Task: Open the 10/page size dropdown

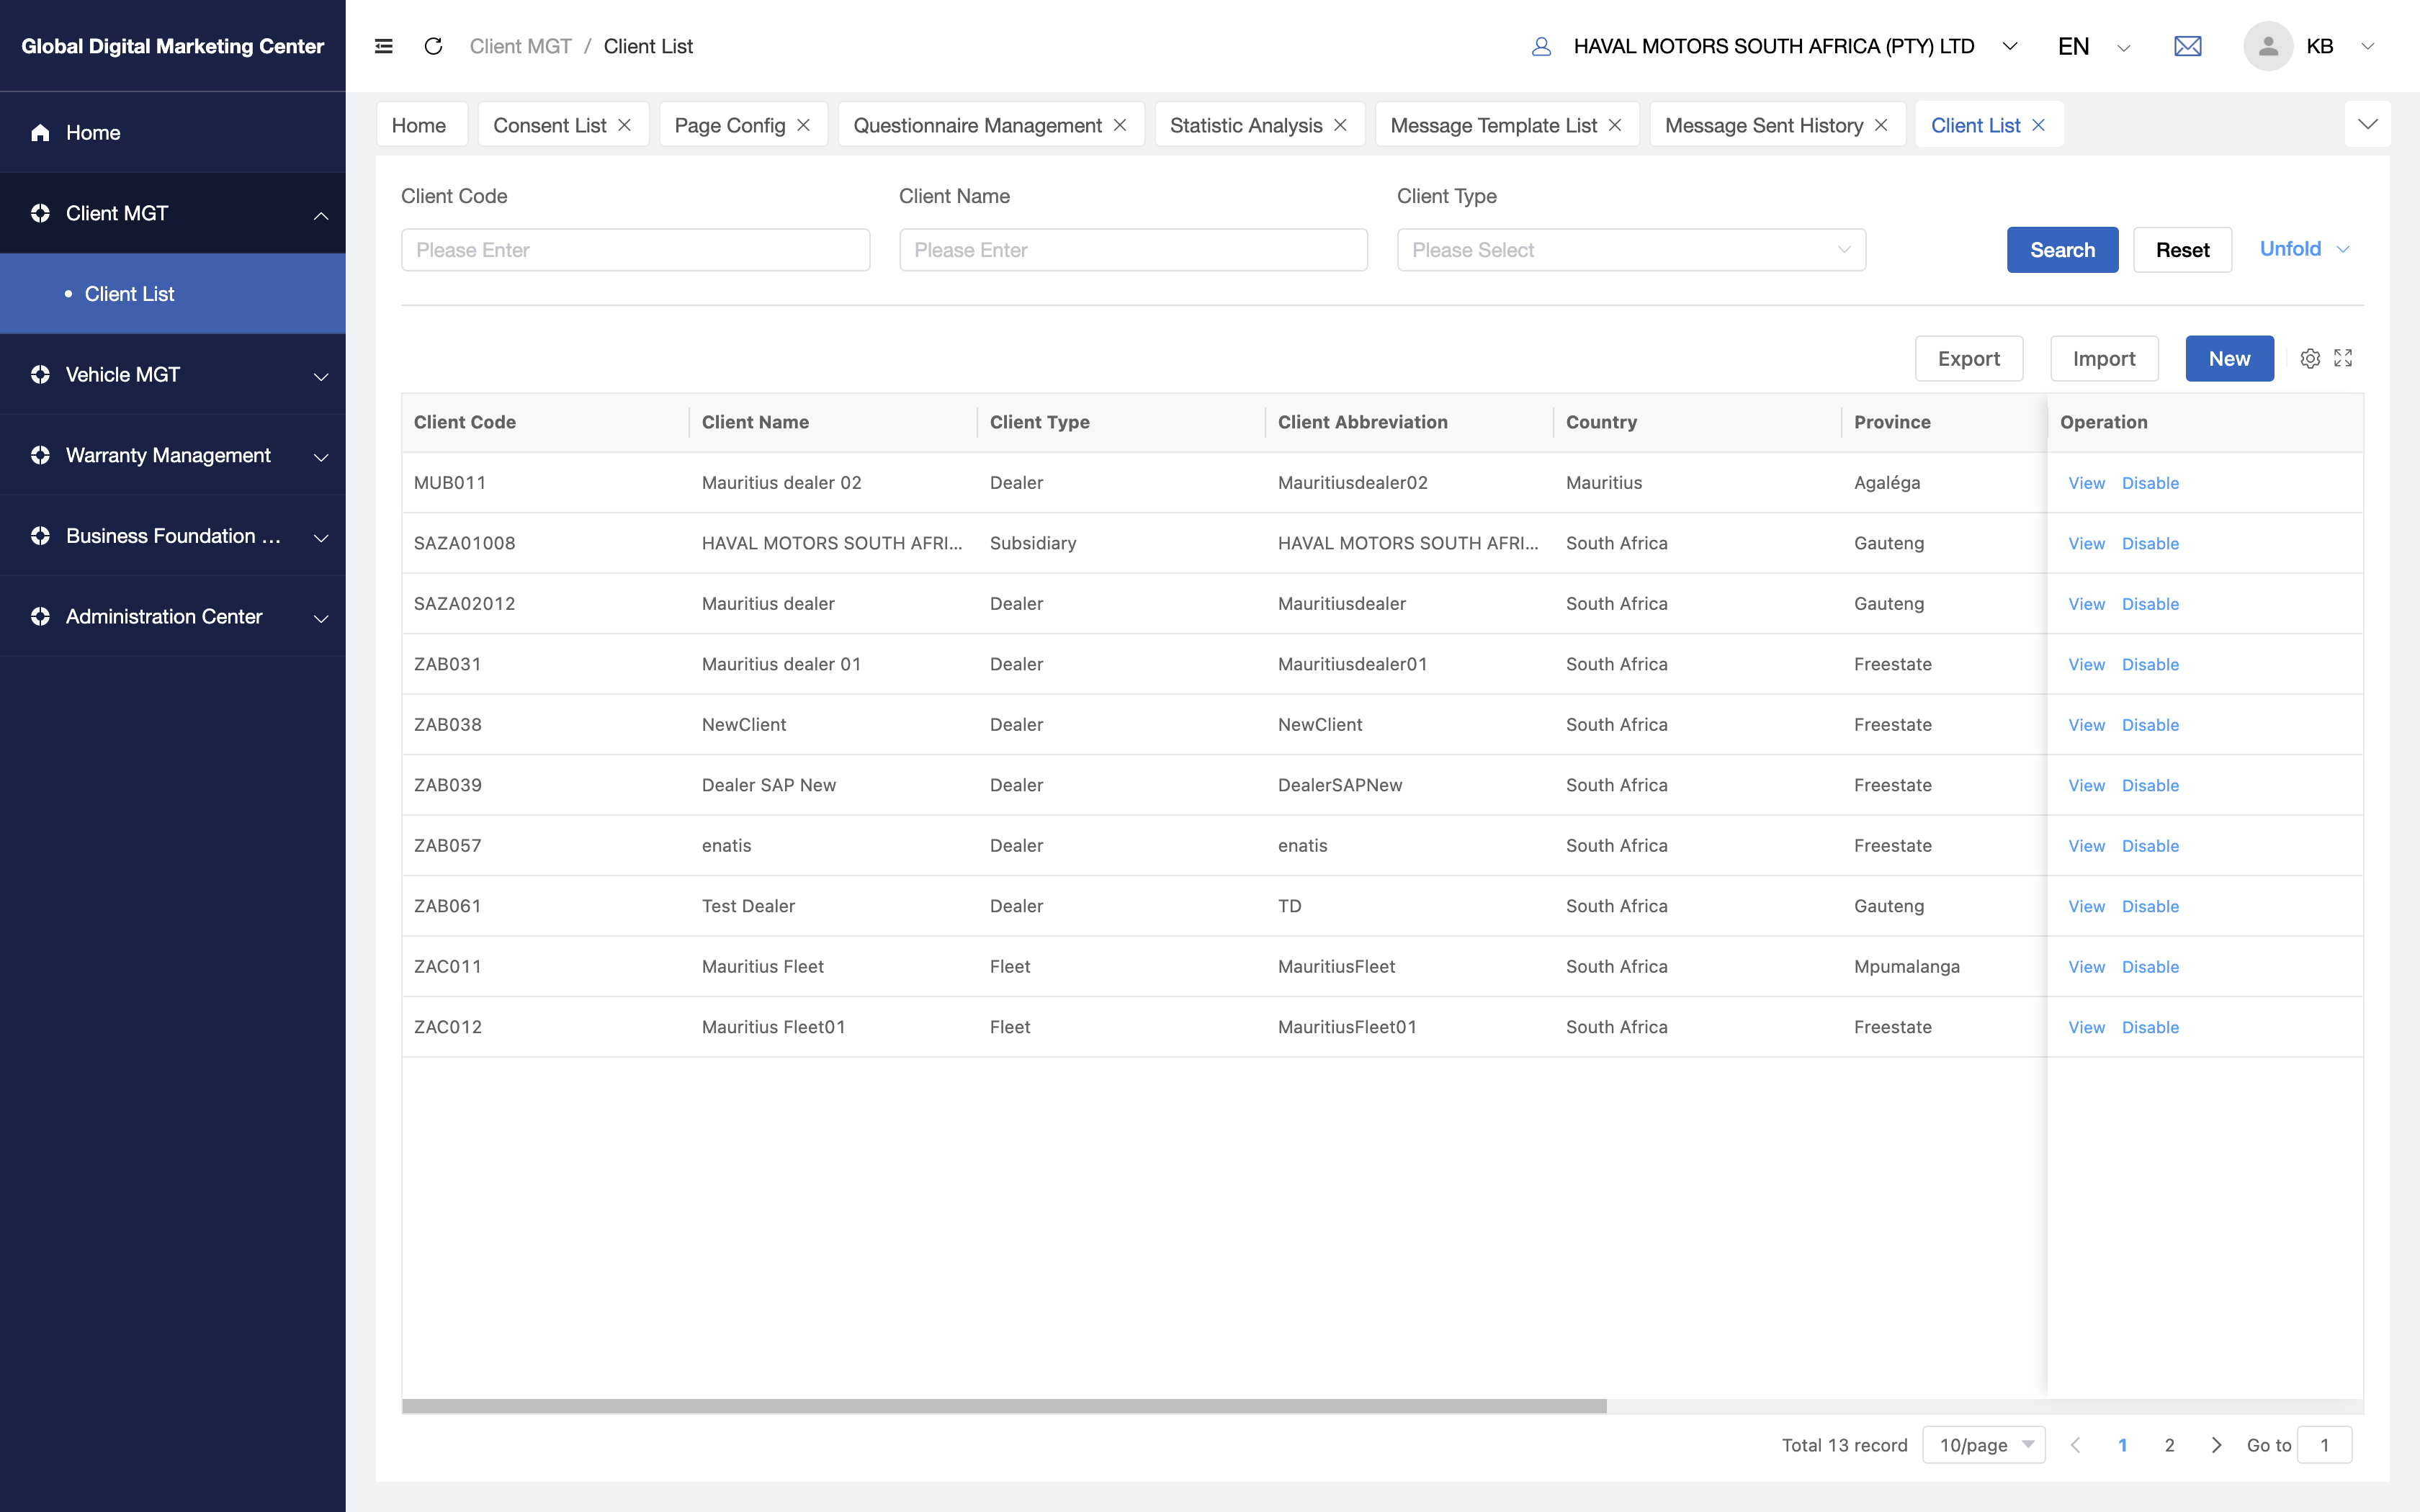Action: (1984, 1445)
